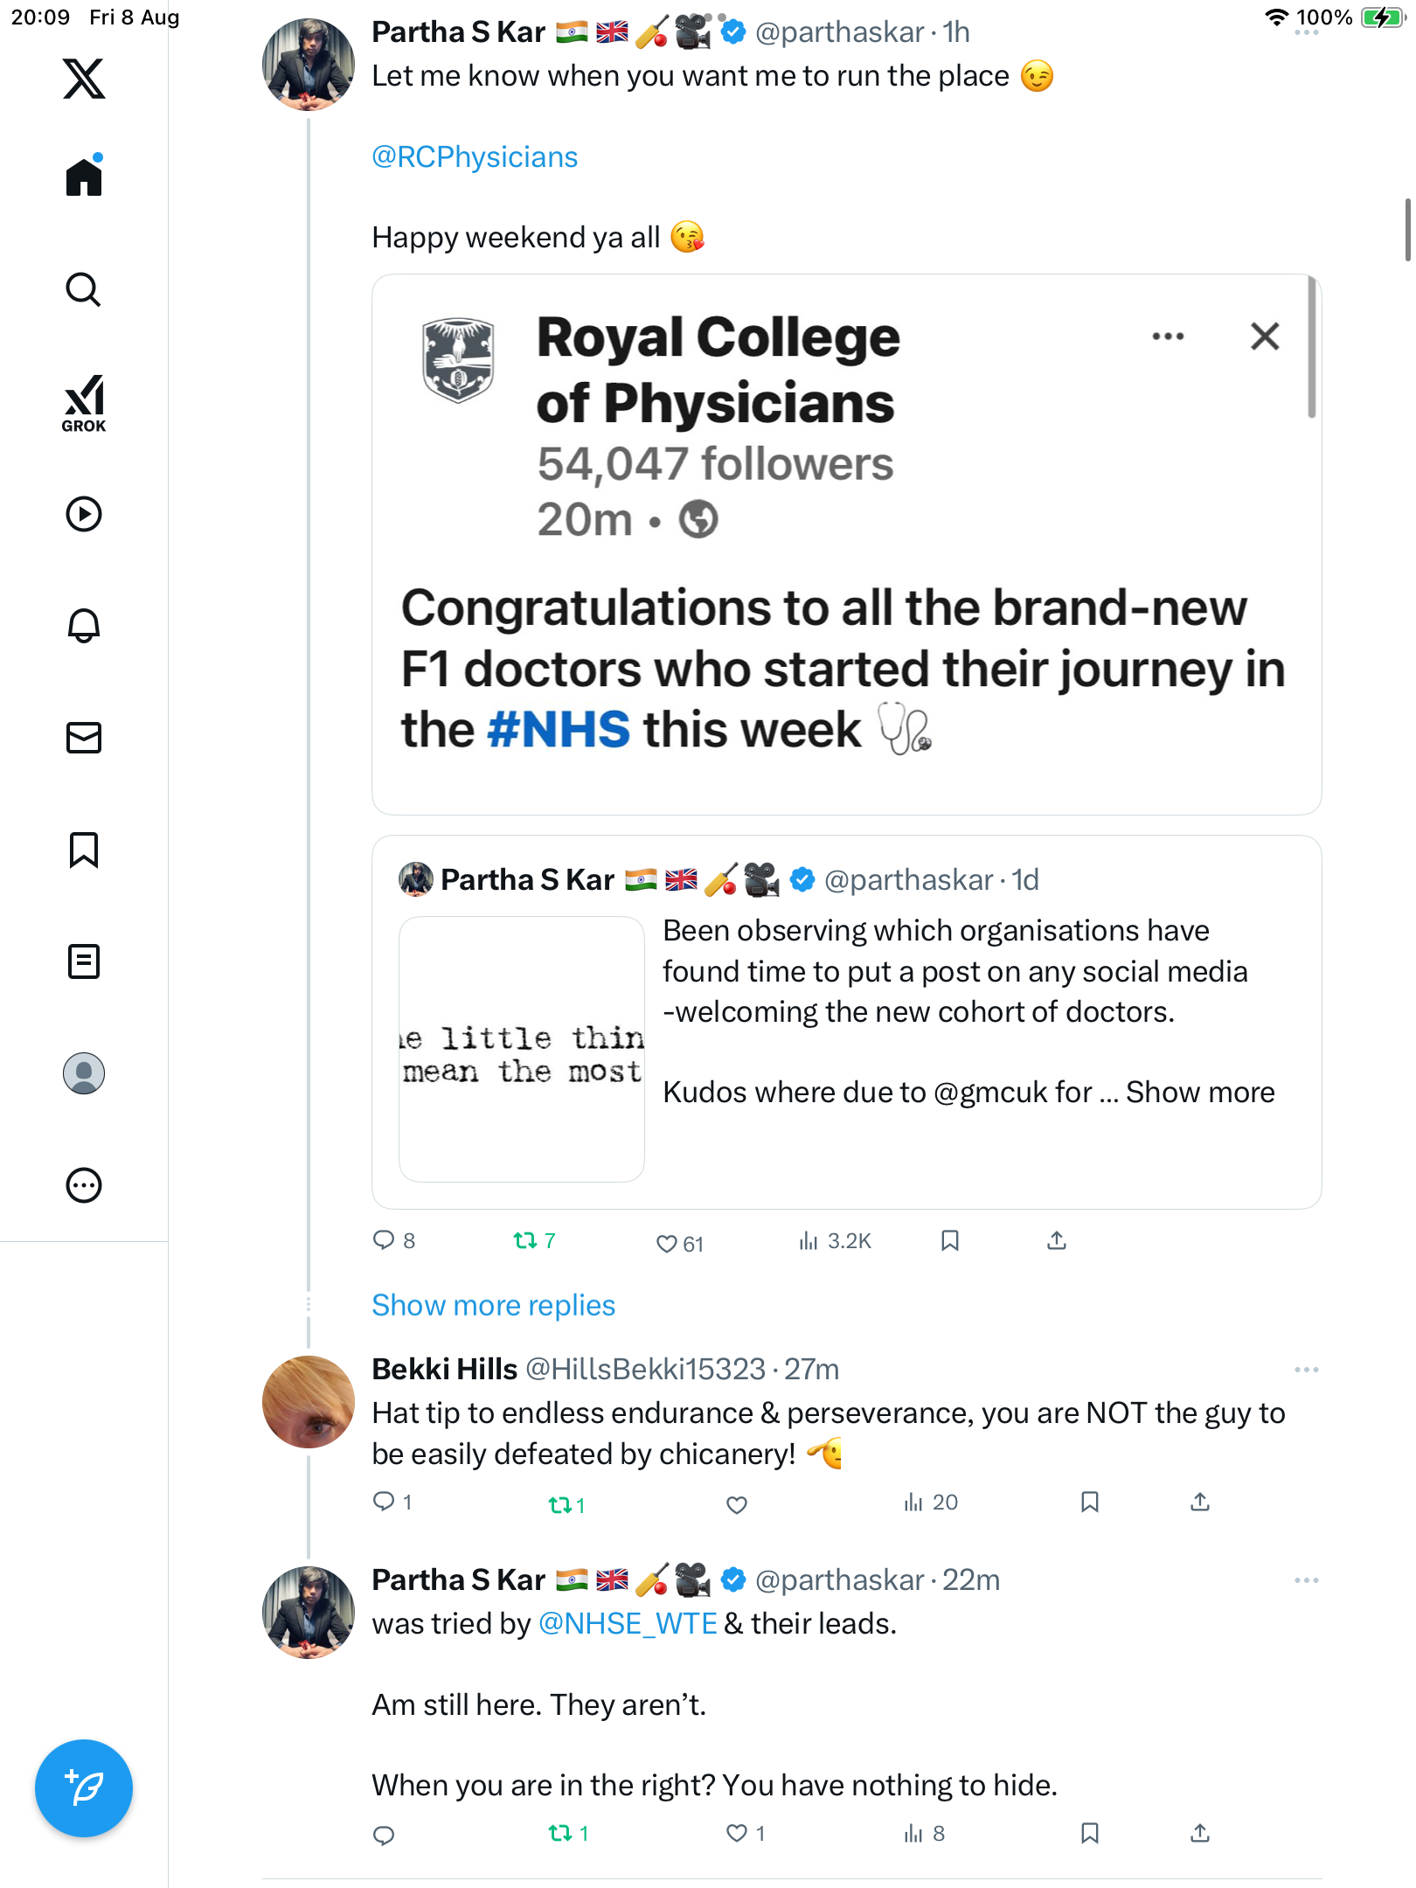Open Grok from the sidebar
Image resolution: width=1416 pixels, height=1888 pixels.
coord(84,403)
